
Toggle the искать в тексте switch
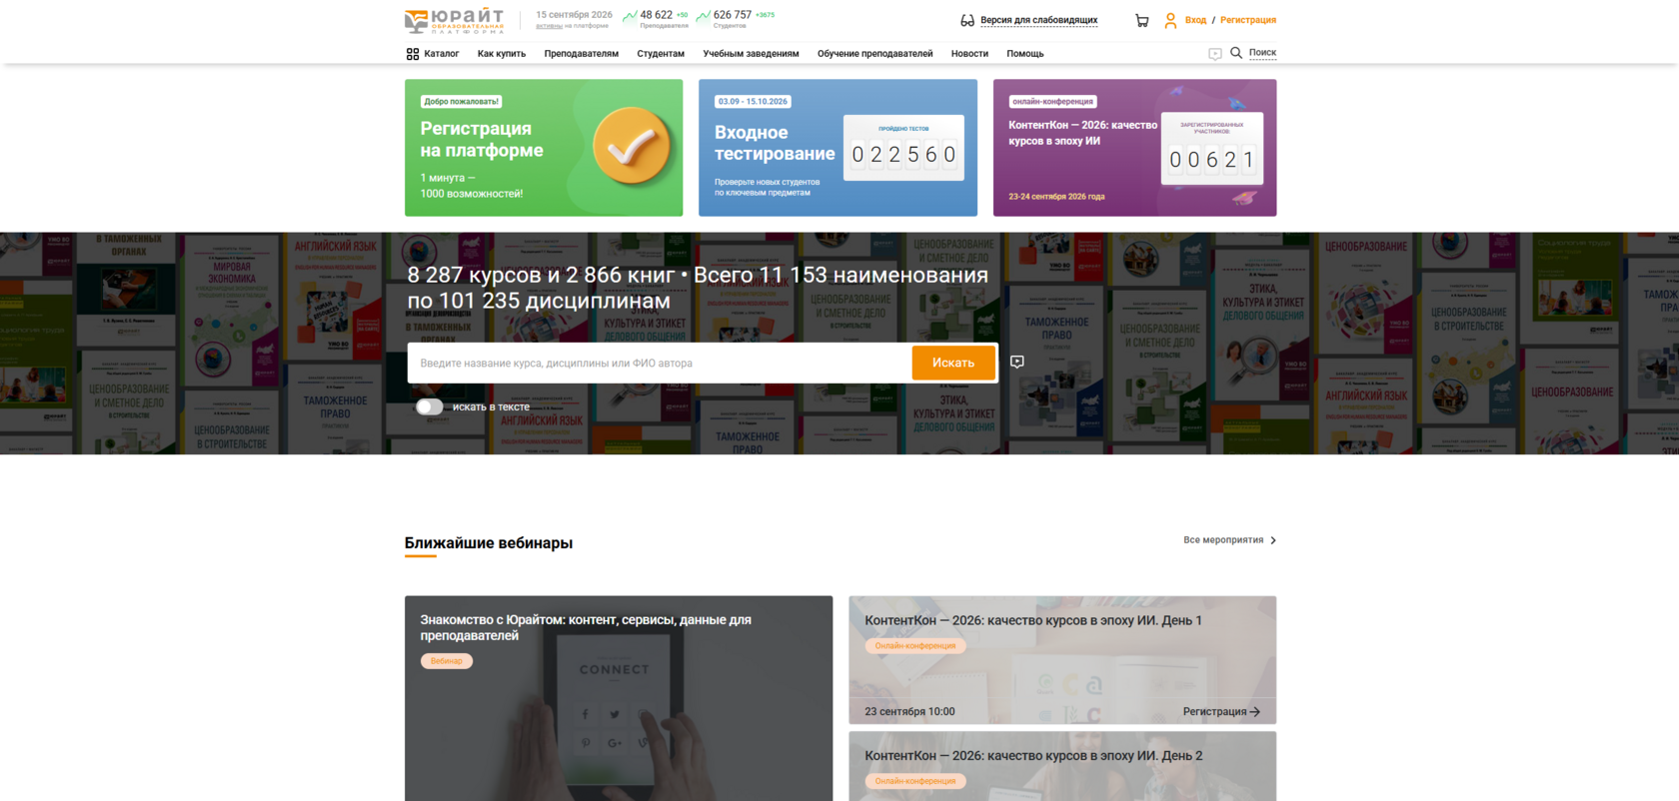pos(430,406)
